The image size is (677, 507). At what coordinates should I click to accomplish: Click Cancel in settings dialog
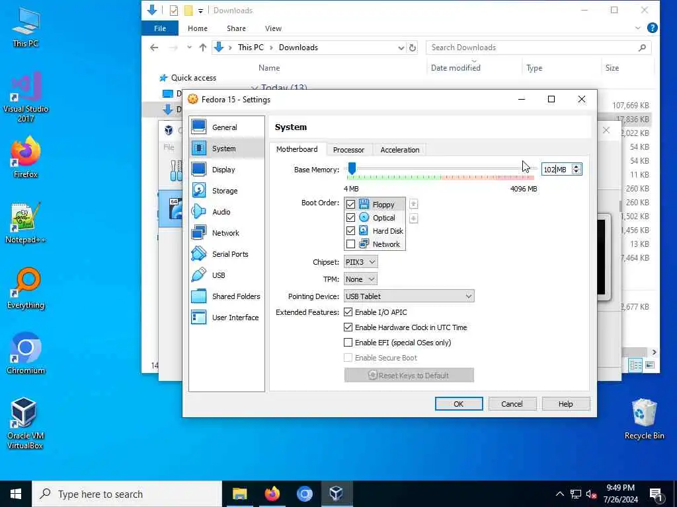(512, 404)
